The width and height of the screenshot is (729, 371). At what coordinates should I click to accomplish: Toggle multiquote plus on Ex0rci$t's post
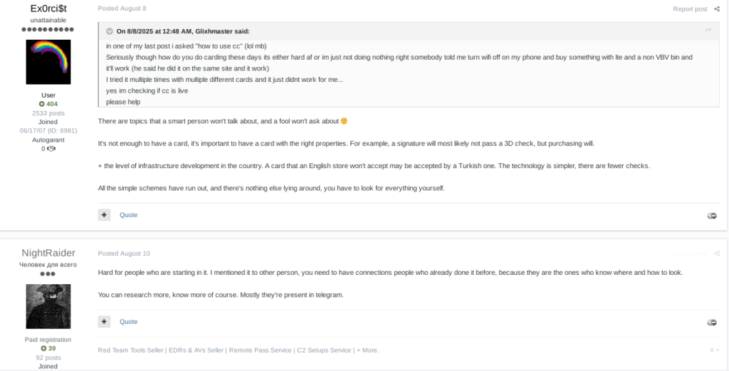(104, 215)
